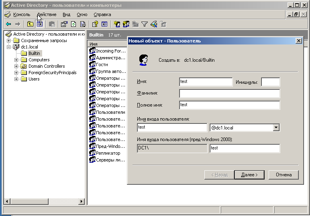The width and height of the screenshot is (310, 216).
Task: Click the Back arrow in the toolbar
Action: (x=8, y=24)
